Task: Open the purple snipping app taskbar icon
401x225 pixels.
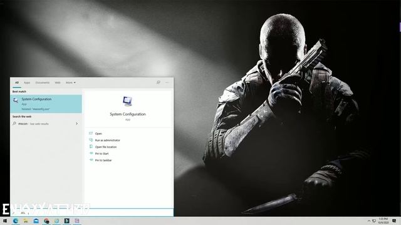Action: pyautogui.click(x=77, y=221)
